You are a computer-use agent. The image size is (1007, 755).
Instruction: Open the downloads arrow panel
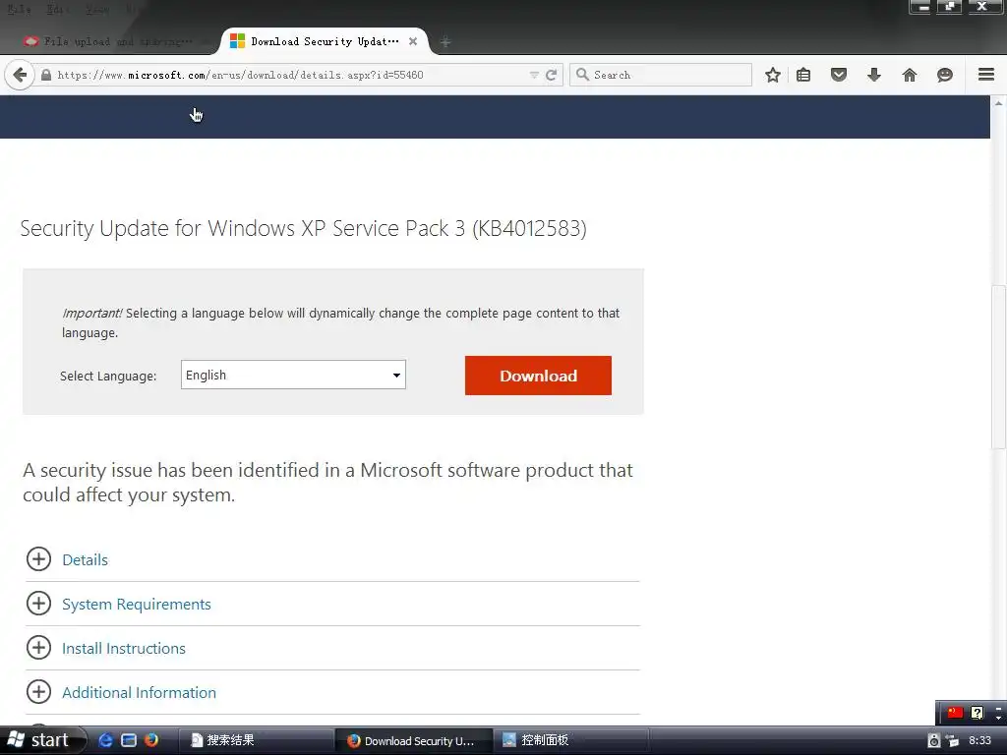tap(874, 75)
